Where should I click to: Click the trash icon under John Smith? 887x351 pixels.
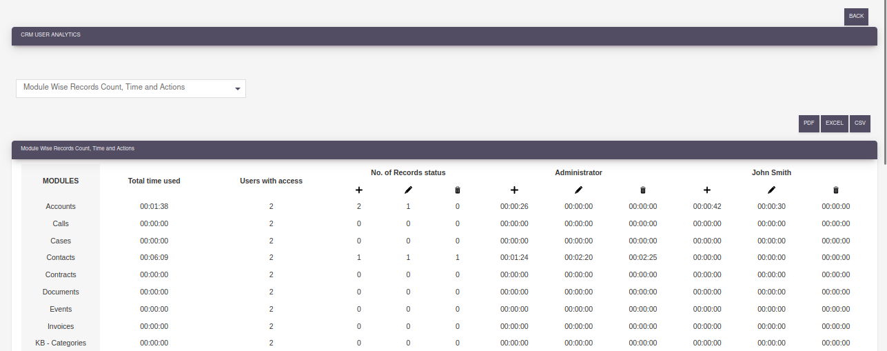tap(835, 190)
